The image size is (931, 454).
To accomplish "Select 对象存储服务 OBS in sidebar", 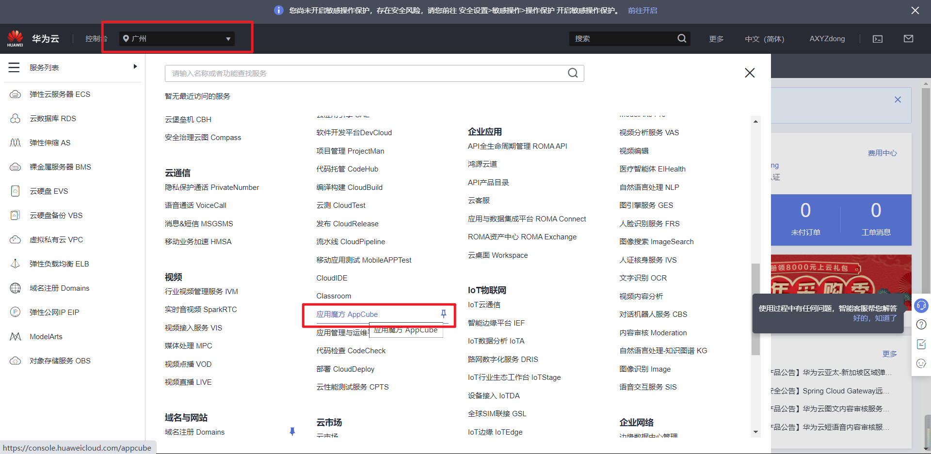I will click(60, 360).
